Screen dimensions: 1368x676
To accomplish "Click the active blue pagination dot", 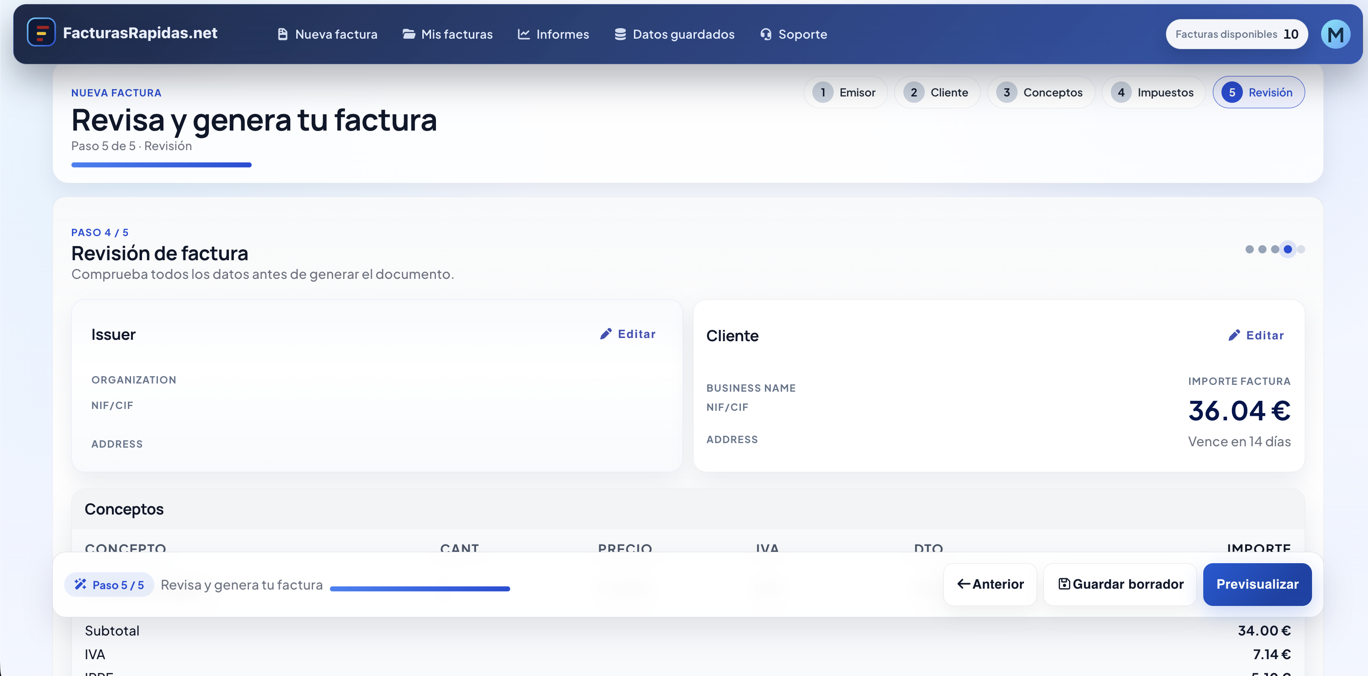I will tap(1287, 249).
